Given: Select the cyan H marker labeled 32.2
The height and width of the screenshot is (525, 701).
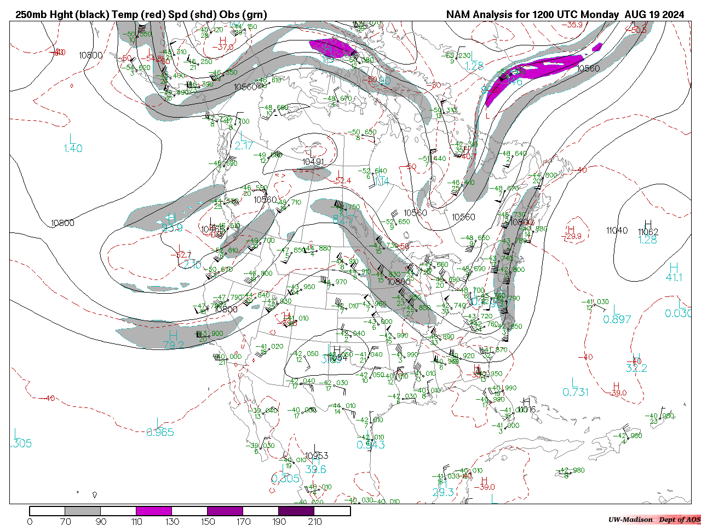Looking at the screenshot, I should pos(636,359).
